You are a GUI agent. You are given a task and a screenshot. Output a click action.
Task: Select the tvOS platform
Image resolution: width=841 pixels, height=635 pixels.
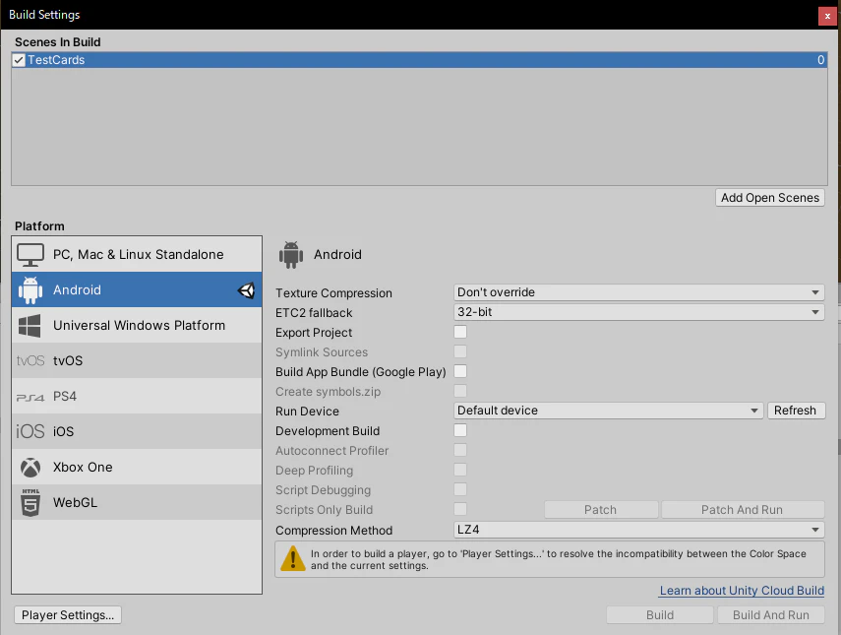137,360
